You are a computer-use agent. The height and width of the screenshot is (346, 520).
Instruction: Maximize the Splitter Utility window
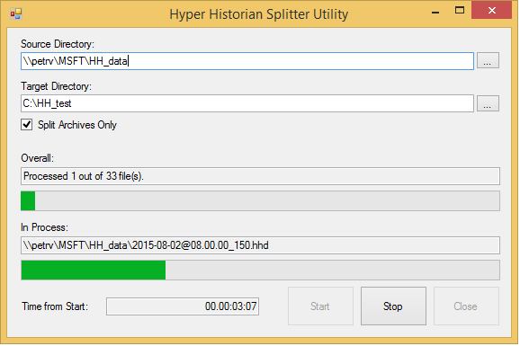pos(460,10)
